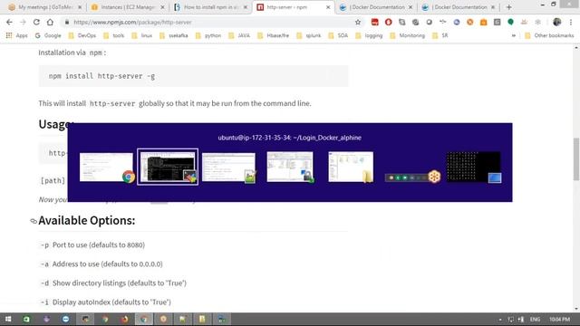Bookmark this page with the star icon
This screenshot has height=326, width=580.
tap(358, 22)
